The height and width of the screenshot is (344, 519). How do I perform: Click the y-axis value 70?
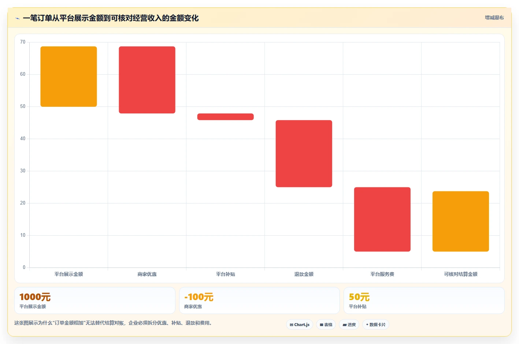tap(23, 42)
